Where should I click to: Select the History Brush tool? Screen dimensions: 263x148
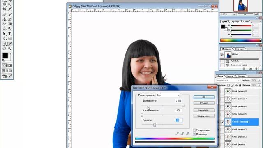click(x=10, y=19)
